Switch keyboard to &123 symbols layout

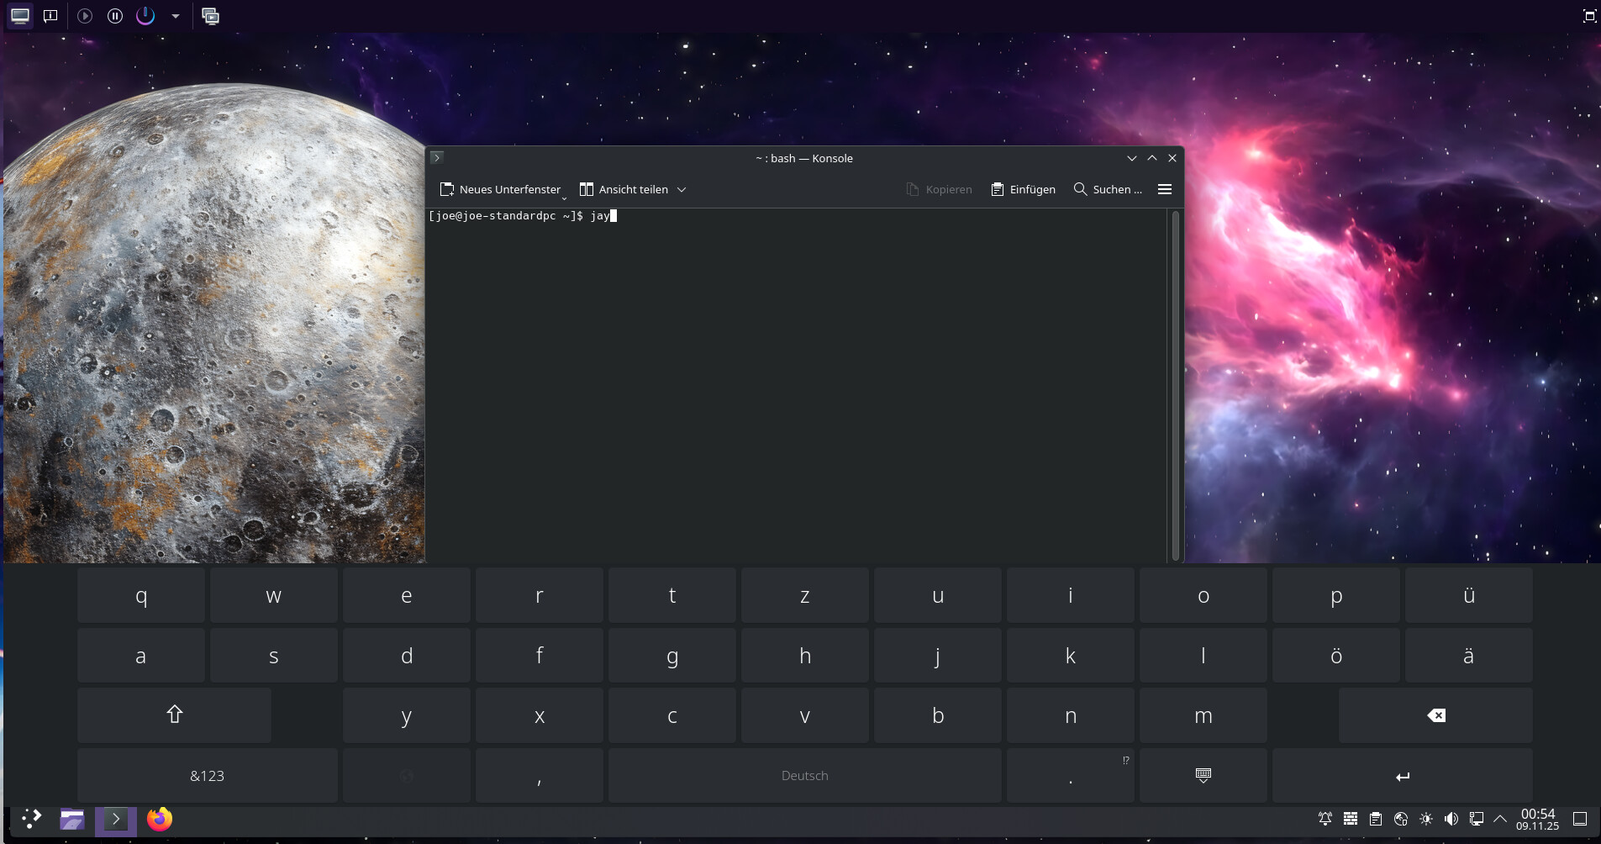[x=207, y=775]
